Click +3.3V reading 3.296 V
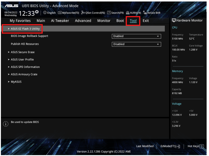This screenshot has width=209, height=156. click(176, 126)
